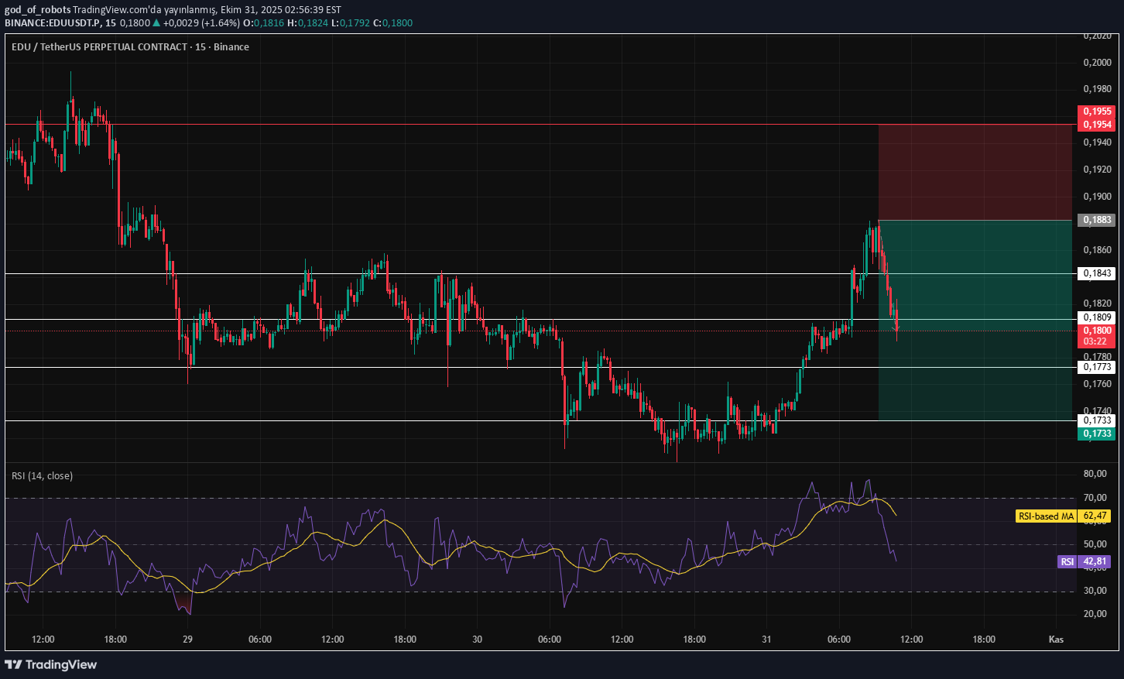Click the 03:22 candle countdown timer
Image resolution: width=1124 pixels, height=679 pixels.
pyautogui.click(x=1095, y=341)
